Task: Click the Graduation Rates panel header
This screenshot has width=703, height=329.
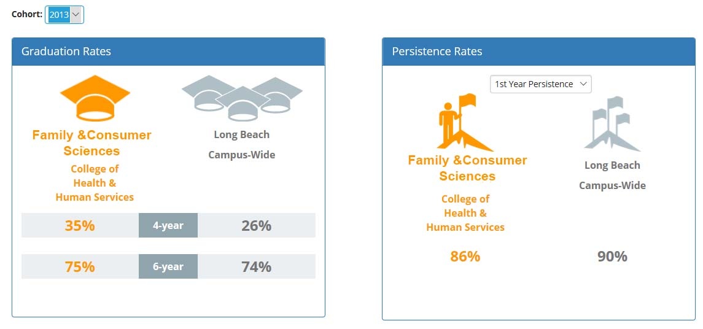Action: [x=168, y=51]
